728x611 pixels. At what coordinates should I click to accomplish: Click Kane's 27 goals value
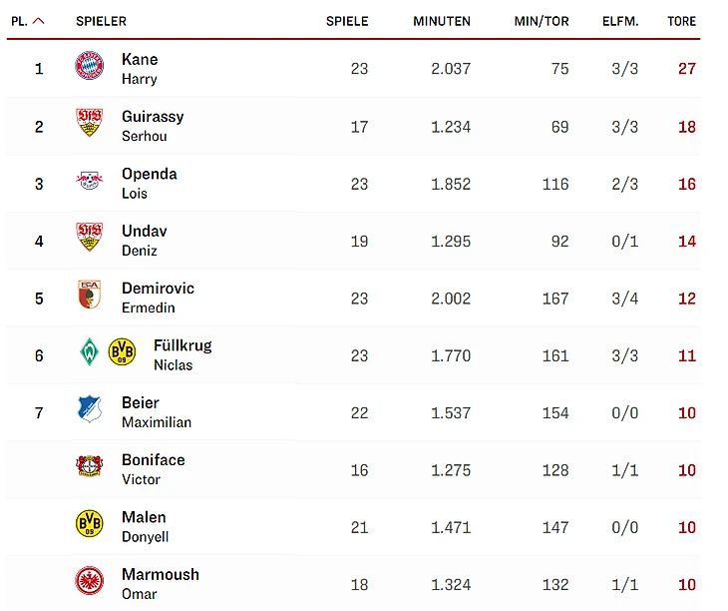point(685,69)
